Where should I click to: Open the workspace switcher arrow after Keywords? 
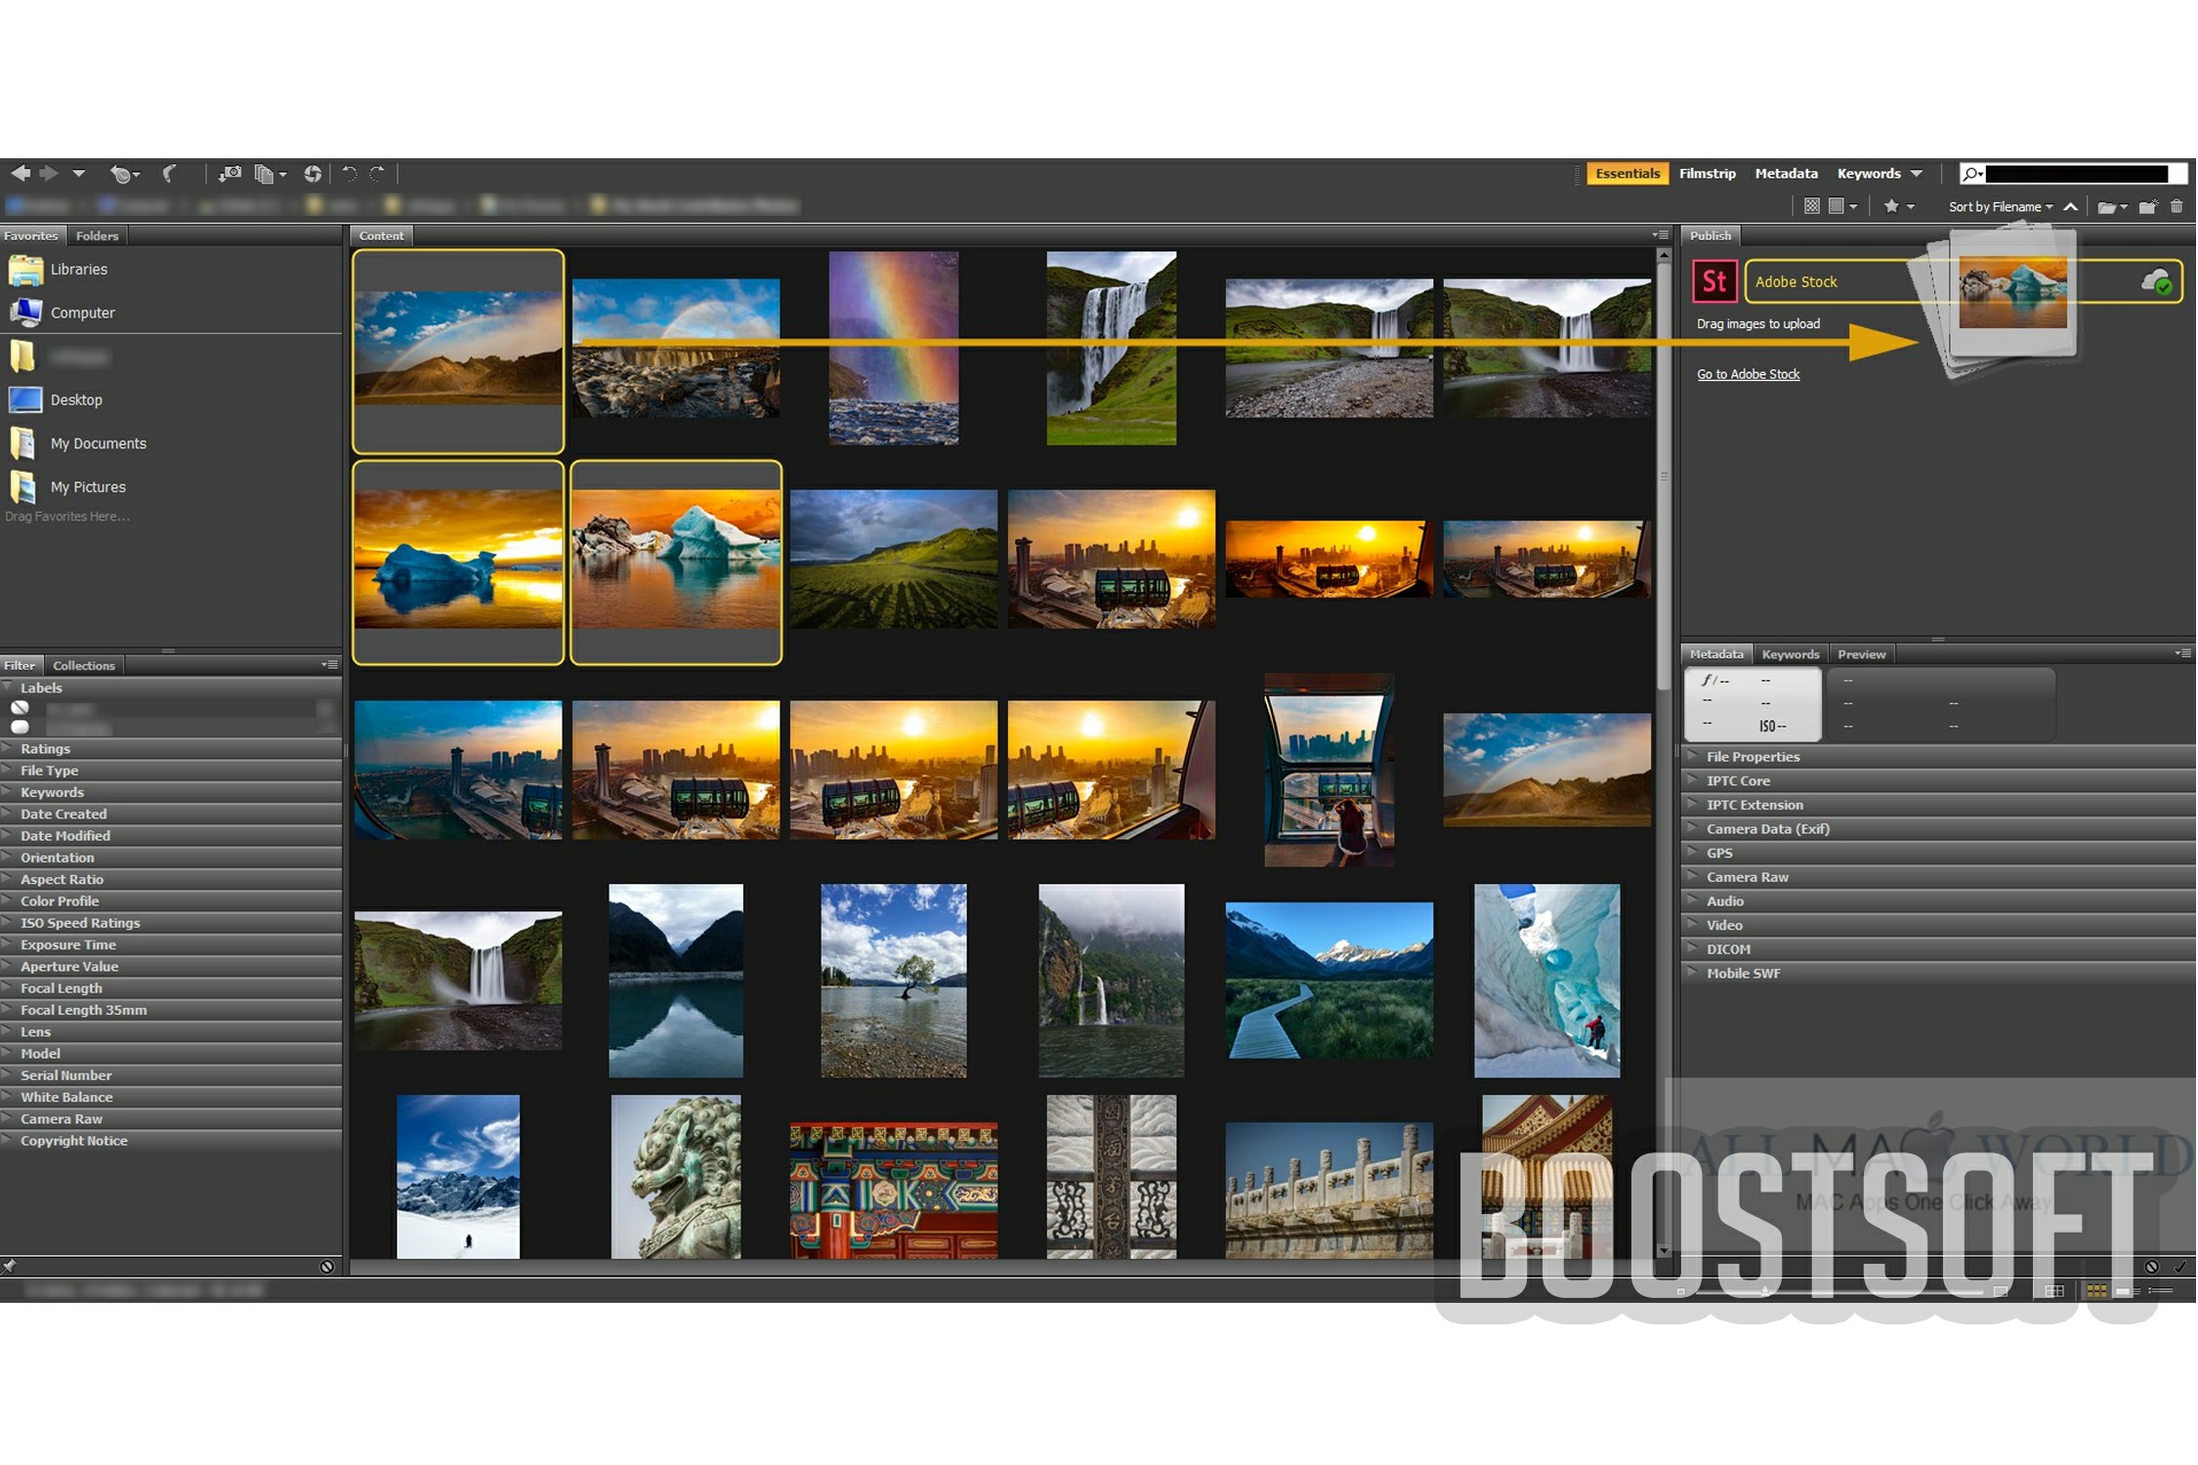[1917, 174]
